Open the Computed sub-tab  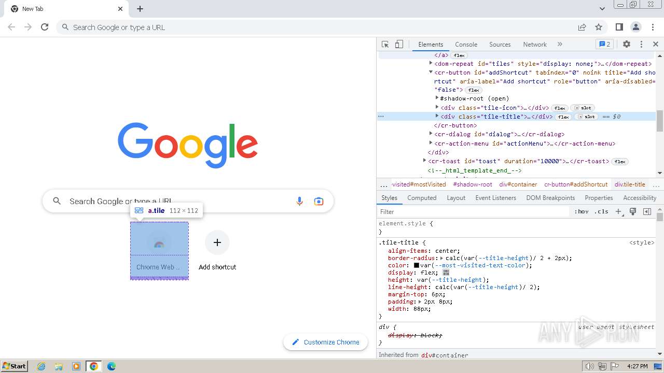[422, 198]
